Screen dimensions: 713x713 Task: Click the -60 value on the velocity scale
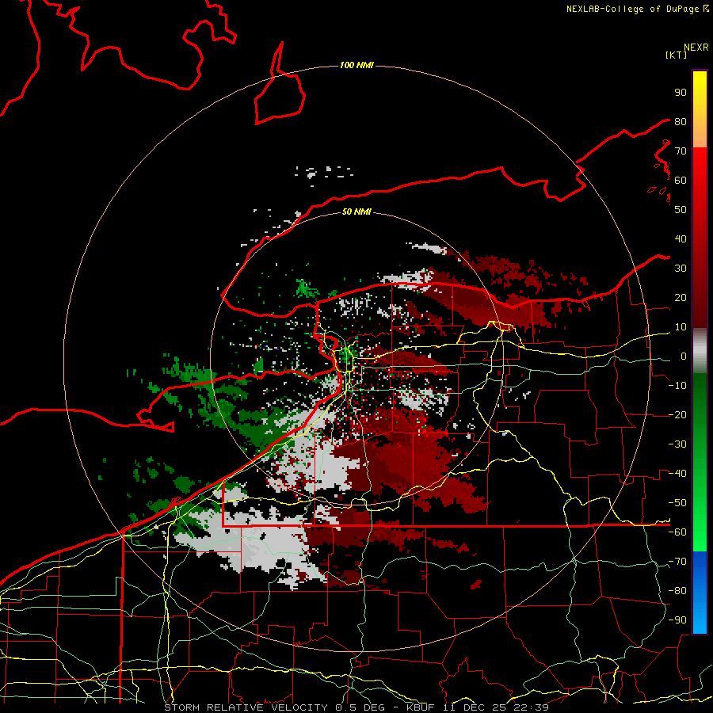point(677,532)
